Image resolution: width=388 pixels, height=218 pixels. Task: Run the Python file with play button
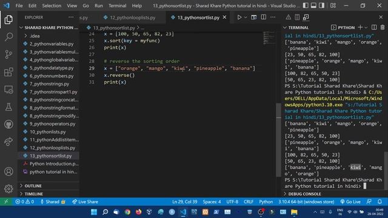239,18
